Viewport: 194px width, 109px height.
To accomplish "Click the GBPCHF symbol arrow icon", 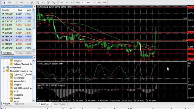I will click(x=3, y=36).
